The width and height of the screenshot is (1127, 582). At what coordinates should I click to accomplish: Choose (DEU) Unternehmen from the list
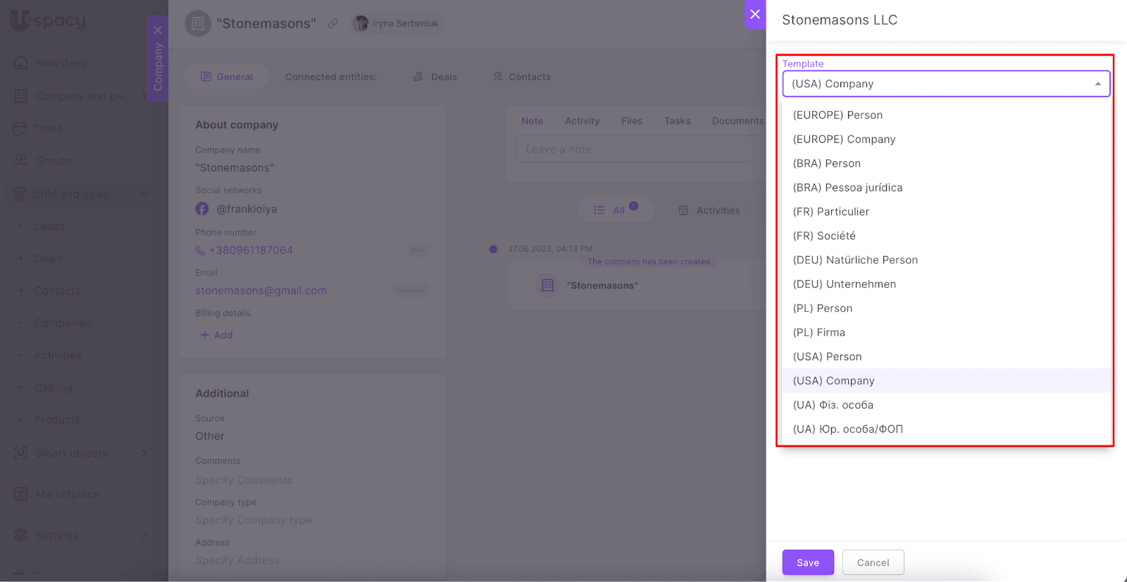(x=844, y=284)
